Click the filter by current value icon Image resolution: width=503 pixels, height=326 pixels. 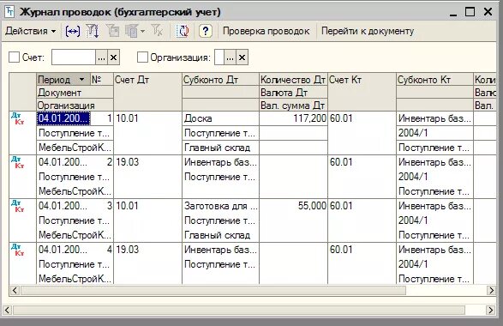click(112, 31)
